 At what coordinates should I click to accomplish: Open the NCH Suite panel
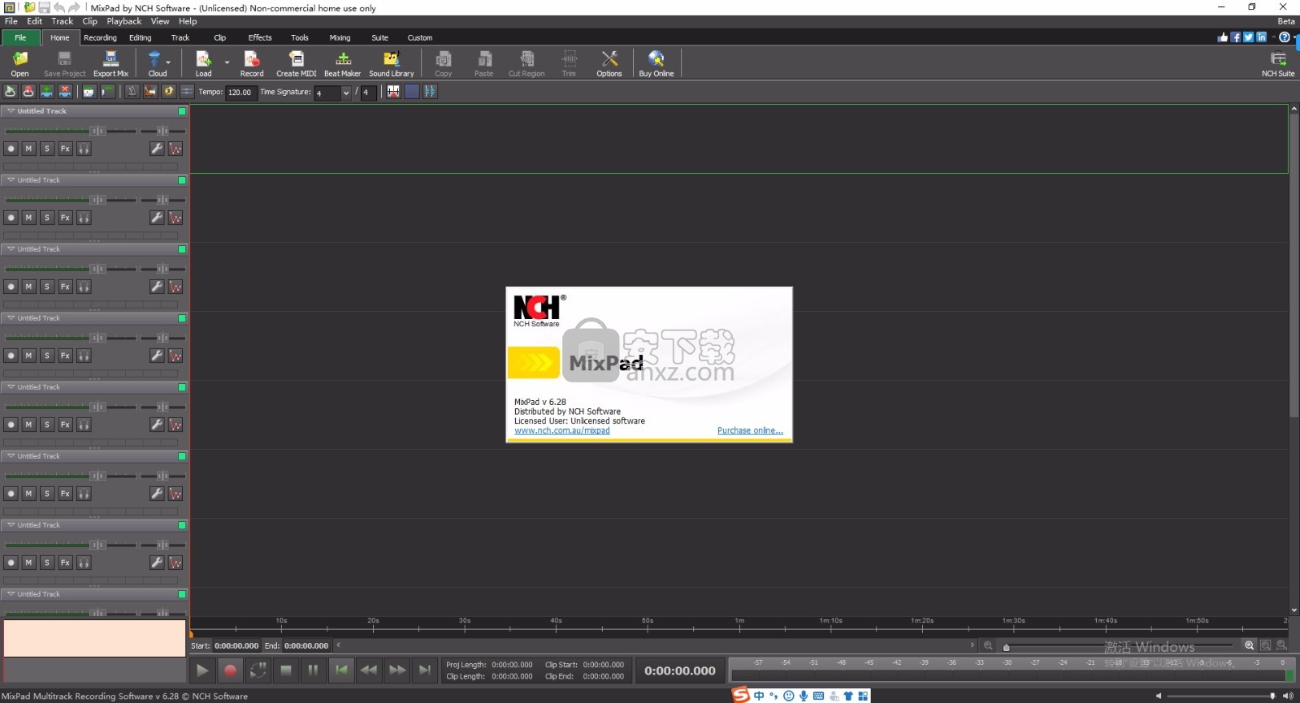point(1278,63)
